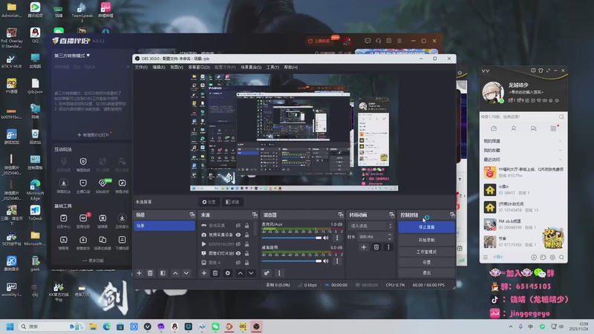Open YY apps grid icon with red dot

[x=553, y=128]
